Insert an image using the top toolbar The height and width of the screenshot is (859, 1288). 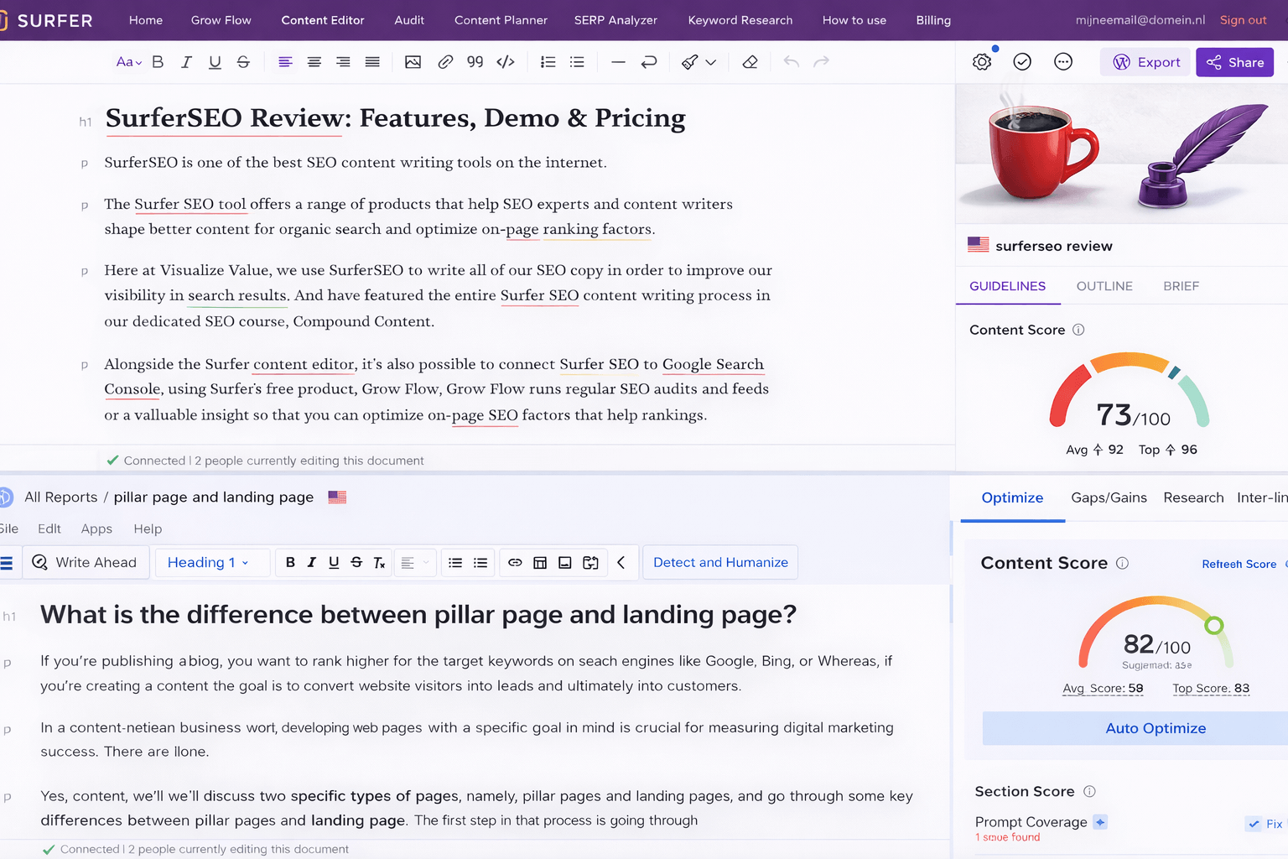[413, 61]
